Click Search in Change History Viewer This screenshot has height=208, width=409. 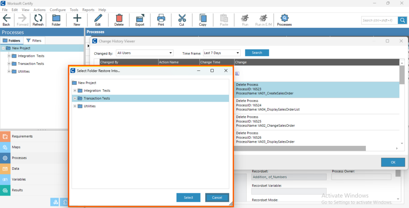(257, 53)
